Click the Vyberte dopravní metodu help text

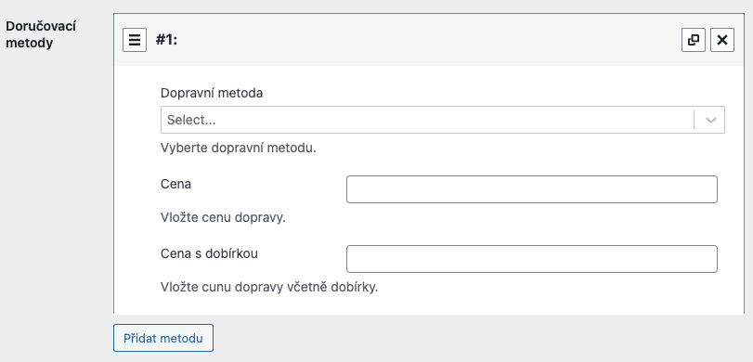pyautogui.click(x=239, y=148)
